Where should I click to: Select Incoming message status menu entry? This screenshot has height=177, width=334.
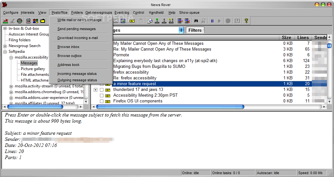77,74
